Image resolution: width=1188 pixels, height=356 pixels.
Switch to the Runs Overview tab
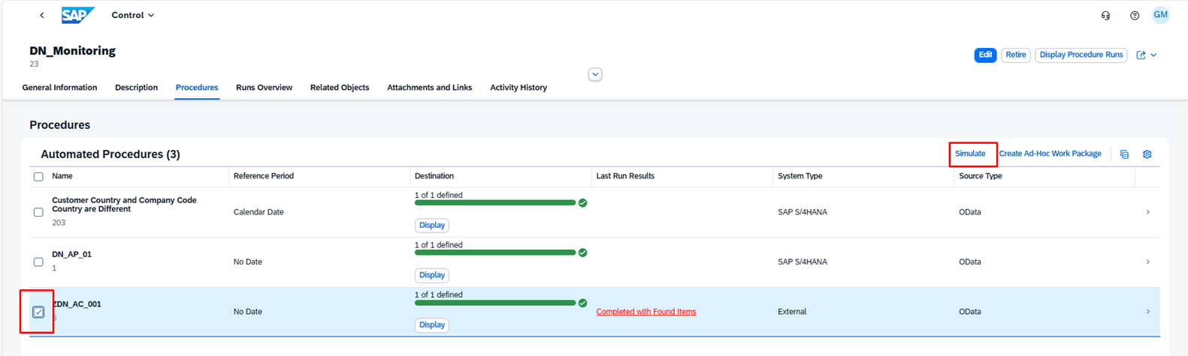(264, 88)
